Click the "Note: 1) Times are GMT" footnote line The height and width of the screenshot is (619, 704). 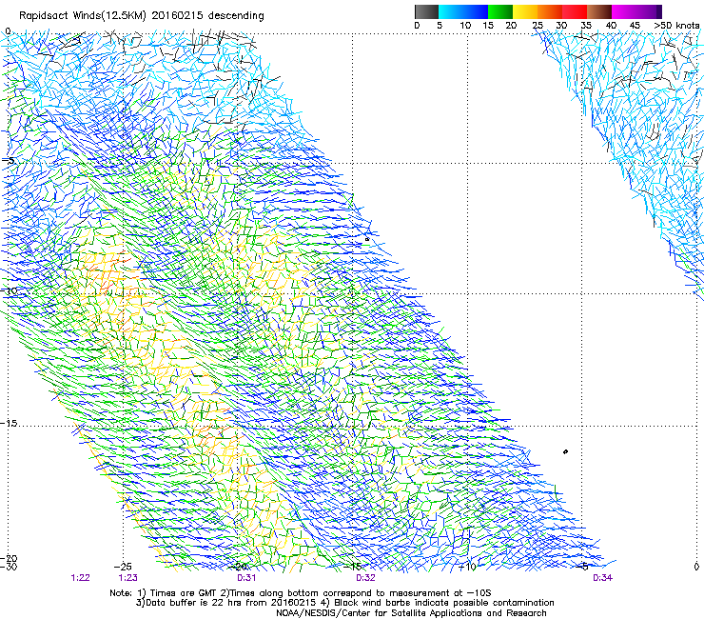pyautogui.click(x=301, y=593)
